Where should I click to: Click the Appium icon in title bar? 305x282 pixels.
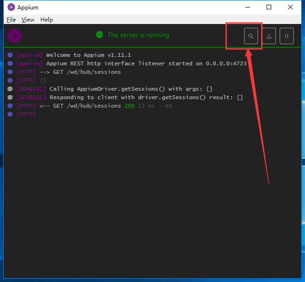tap(11, 7)
